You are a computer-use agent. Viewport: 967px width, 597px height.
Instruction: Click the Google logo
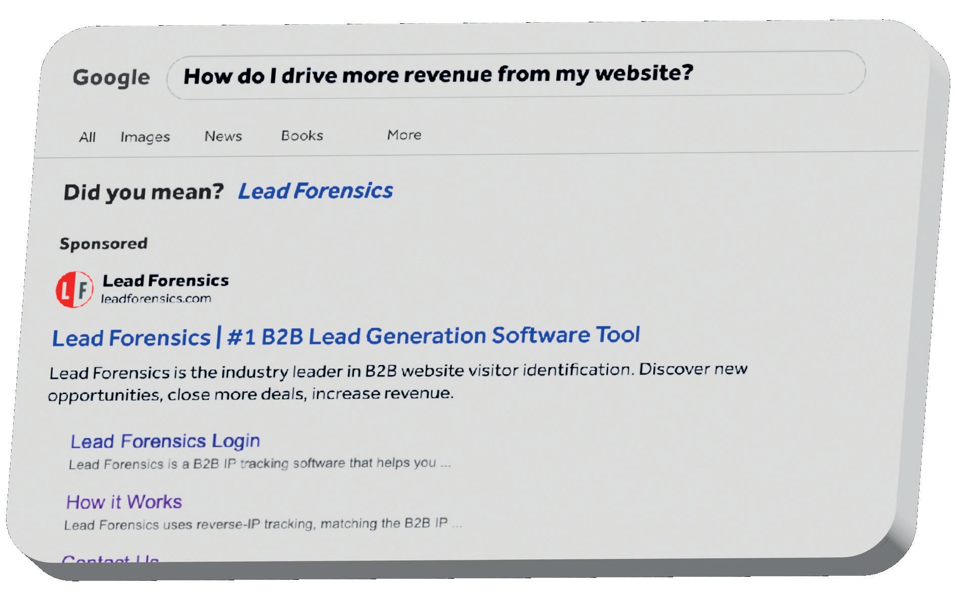(x=111, y=78)
